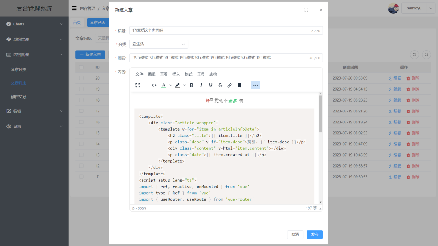Show more toolbar options (three dots)
The image size is (438, 246).
(x=255, y=85)
